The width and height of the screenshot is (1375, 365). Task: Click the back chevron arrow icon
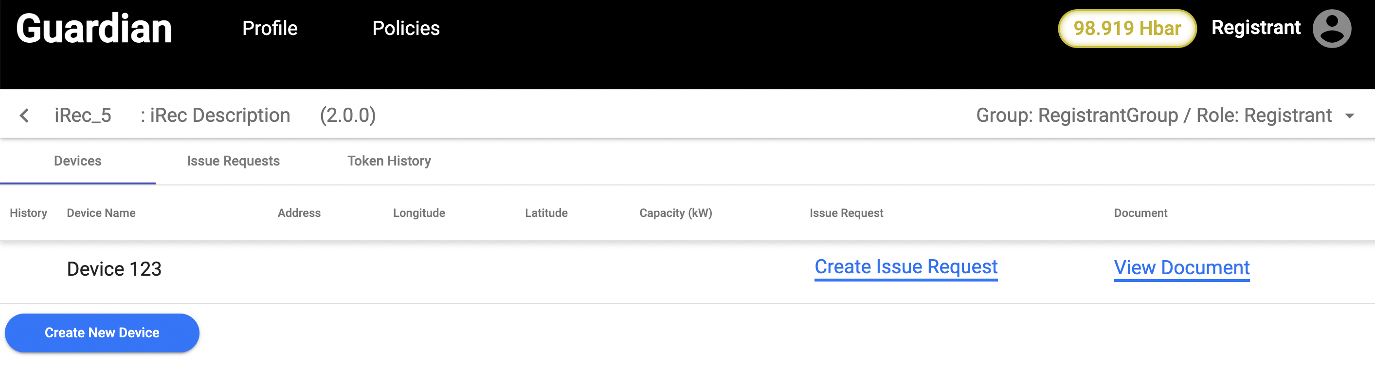[24, 116]
